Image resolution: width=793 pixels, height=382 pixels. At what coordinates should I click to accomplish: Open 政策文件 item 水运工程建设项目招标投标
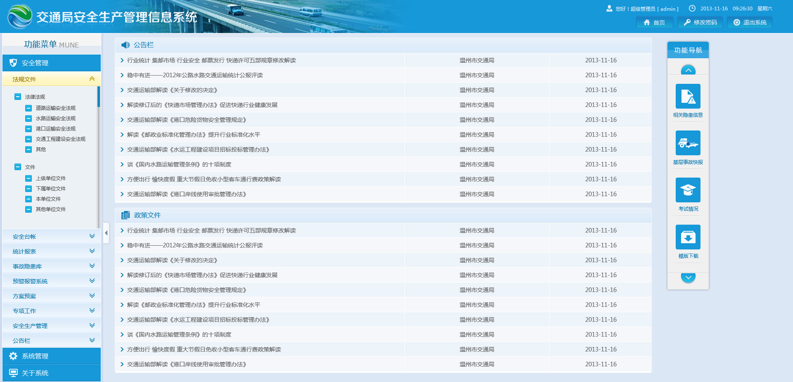click(198, 320)
